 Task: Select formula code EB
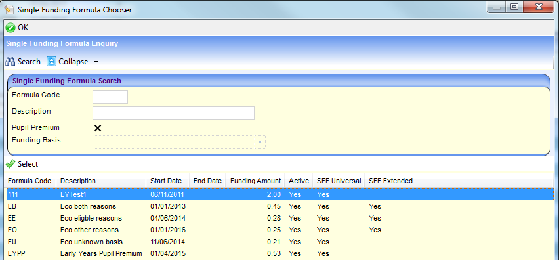click(12, 207)
